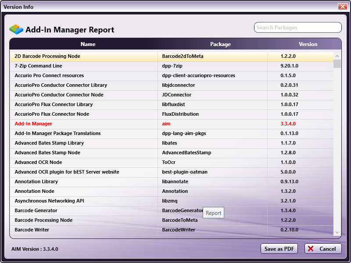This screenshot has height=263, width=351.
Task: Select Advanced Bates Stamp Library row
Action: (x=172, y=143)
